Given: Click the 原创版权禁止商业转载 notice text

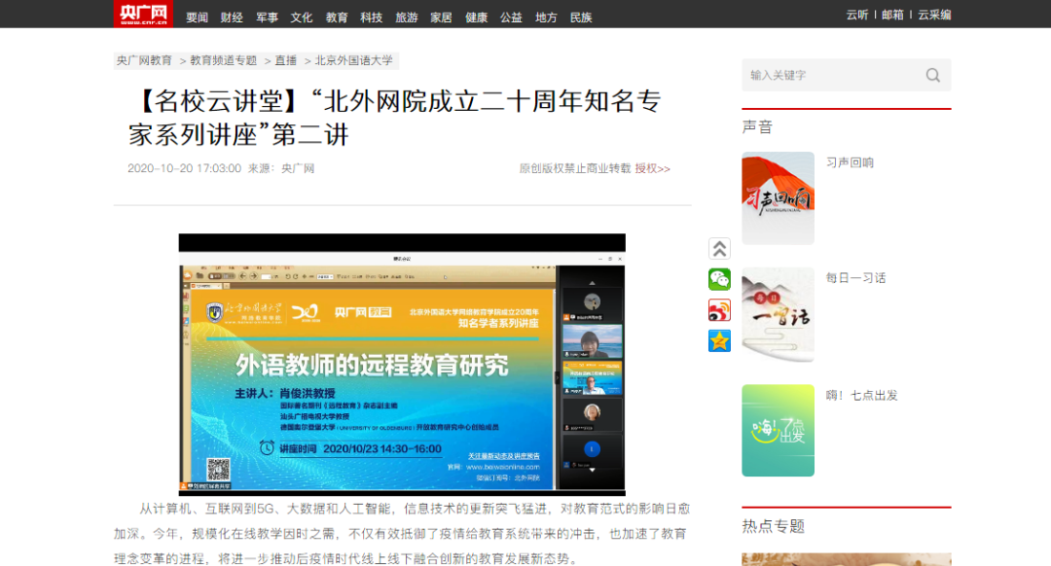Looking at the screenshot, I should point(575,168).
